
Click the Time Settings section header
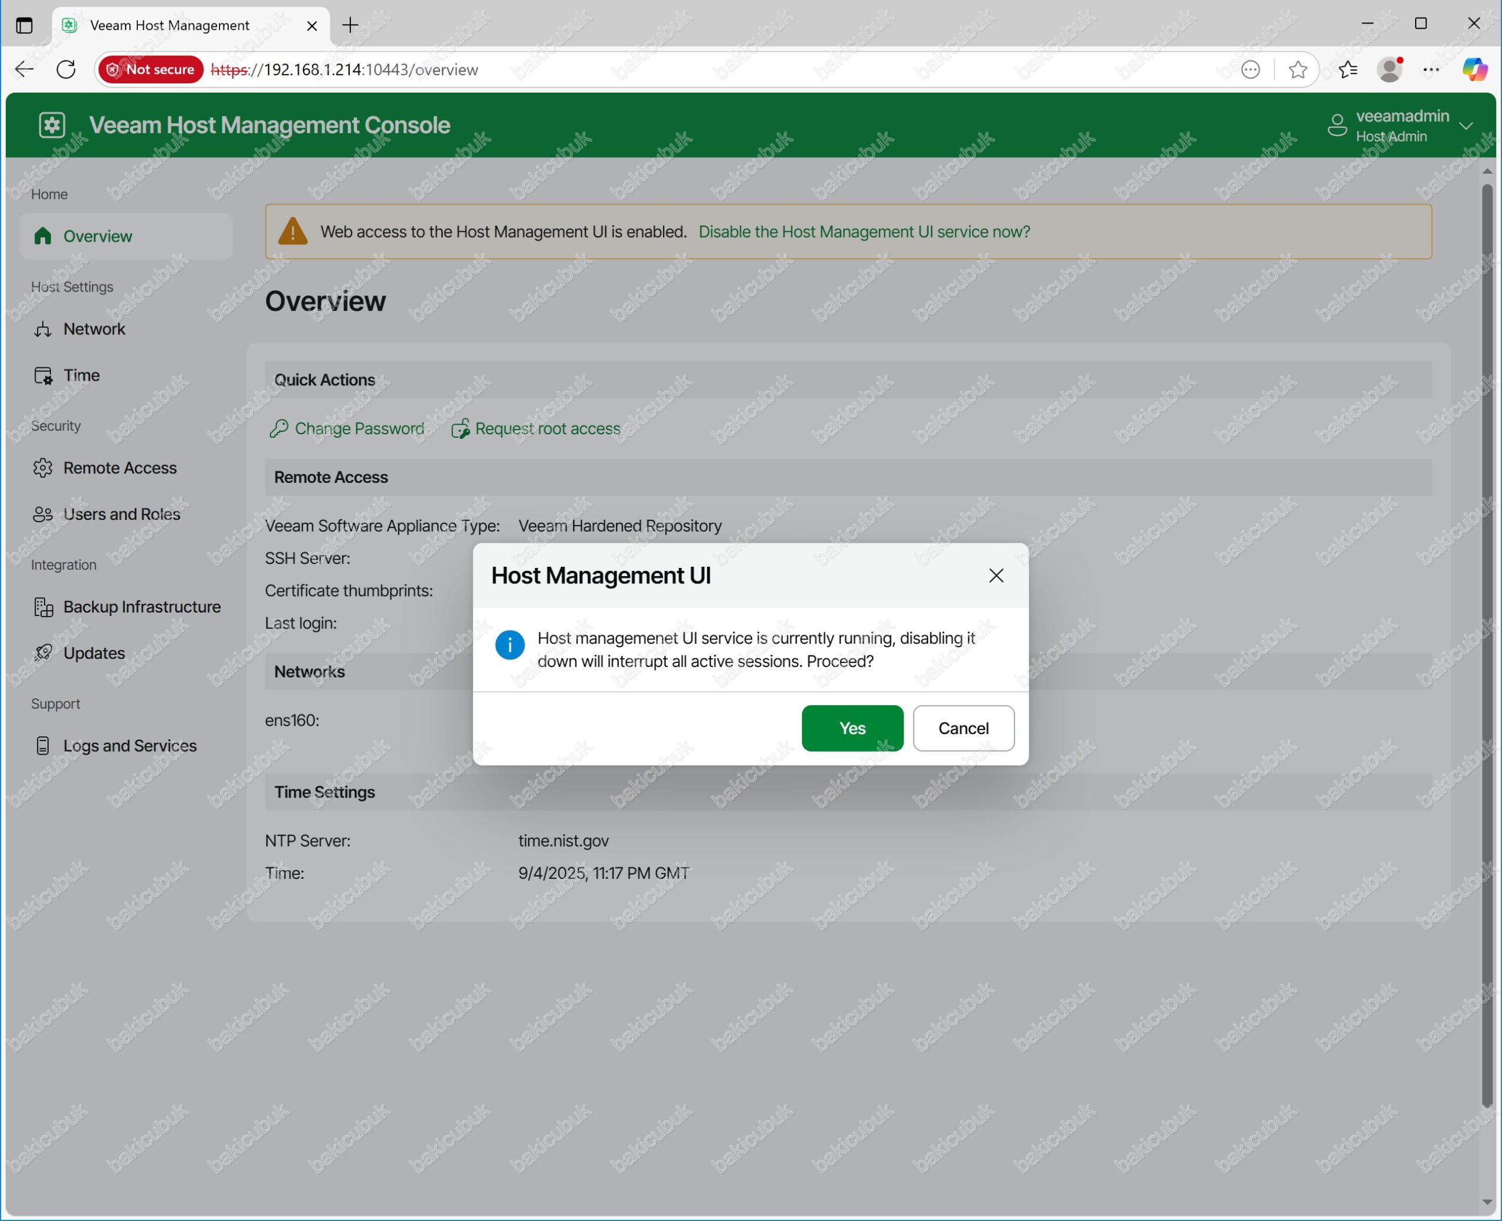pyautogui.click(x=848, y=792)
